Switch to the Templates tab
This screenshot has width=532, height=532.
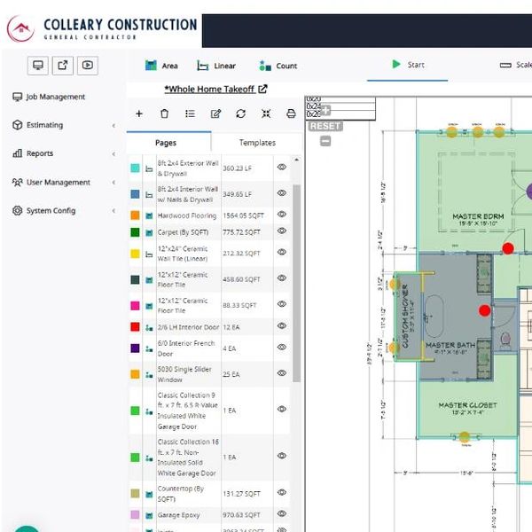(257, 143)
